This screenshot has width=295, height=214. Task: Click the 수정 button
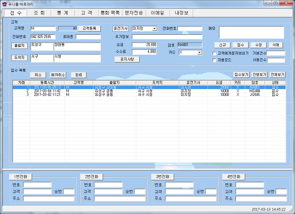[258, 45]
